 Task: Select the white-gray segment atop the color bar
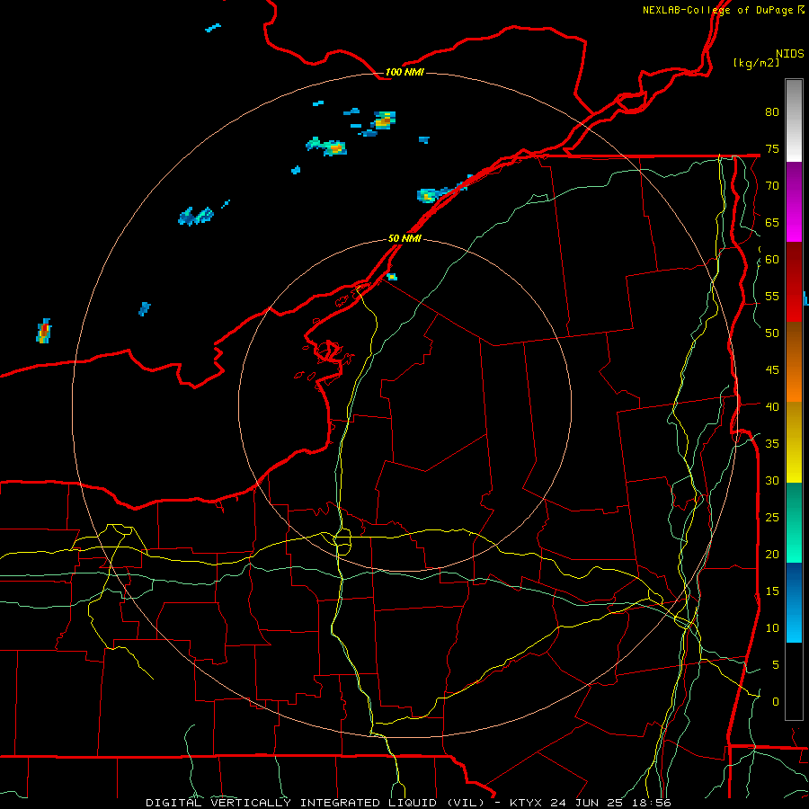coord(794,120)
